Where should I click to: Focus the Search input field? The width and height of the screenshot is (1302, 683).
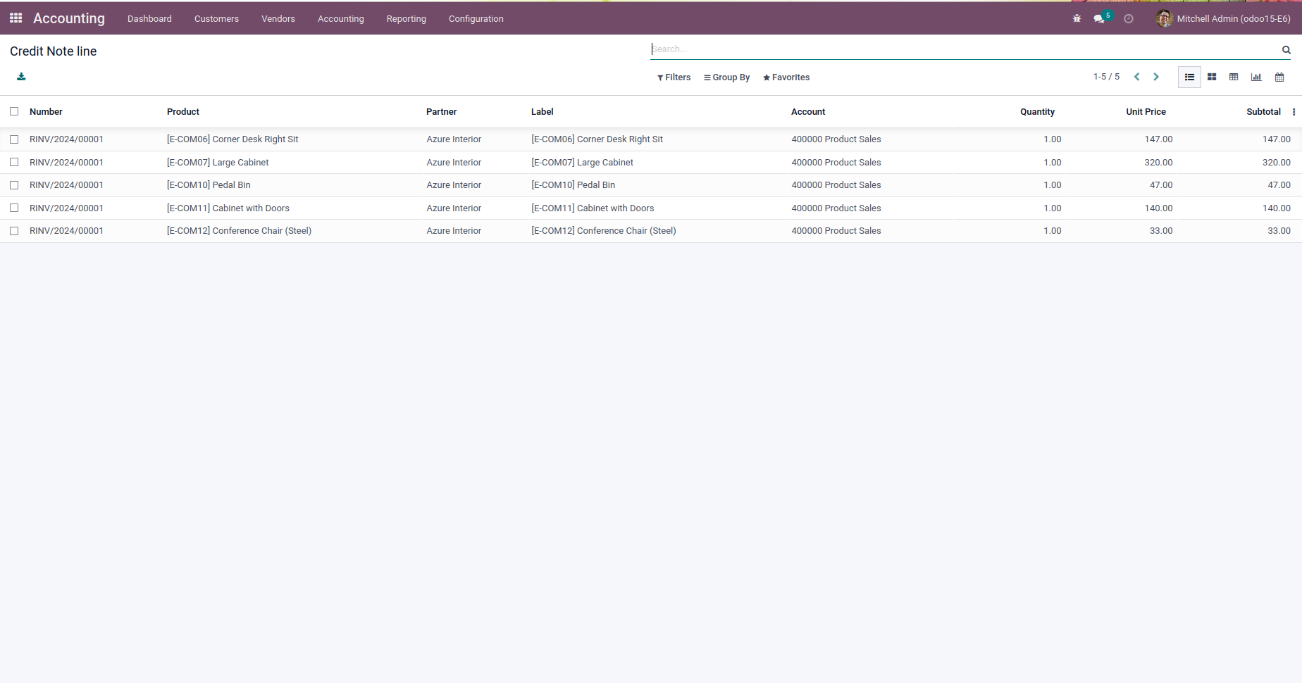[965, 49]
